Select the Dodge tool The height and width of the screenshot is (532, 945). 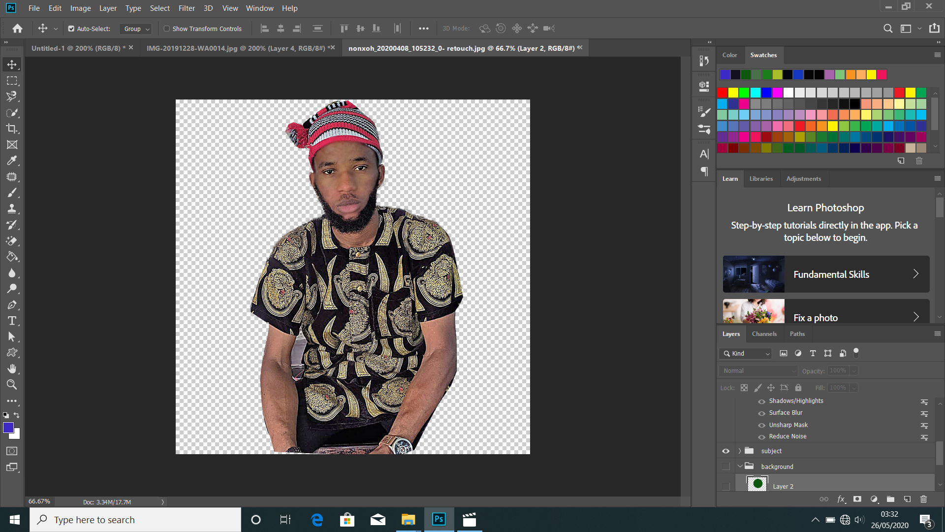click(x=12, y=289)
